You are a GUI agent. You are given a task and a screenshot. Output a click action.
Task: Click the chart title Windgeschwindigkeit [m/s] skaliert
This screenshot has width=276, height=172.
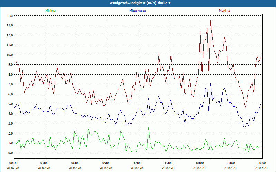pyautogui.click(x=140, y=3)
